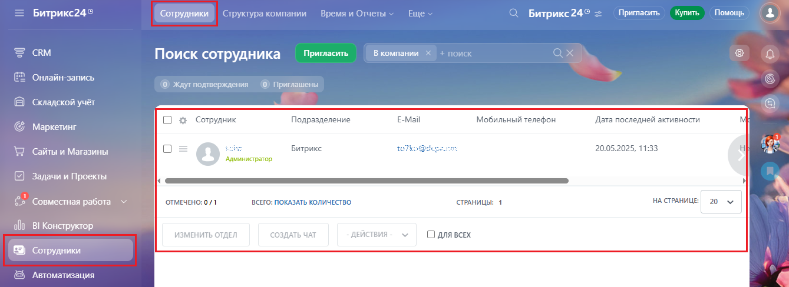Image resolution: width=789 pixels, height=287 pixels.
Task: Open the hamburger menu beside the Bitrix24 logo
Action: tap(19, 13)
